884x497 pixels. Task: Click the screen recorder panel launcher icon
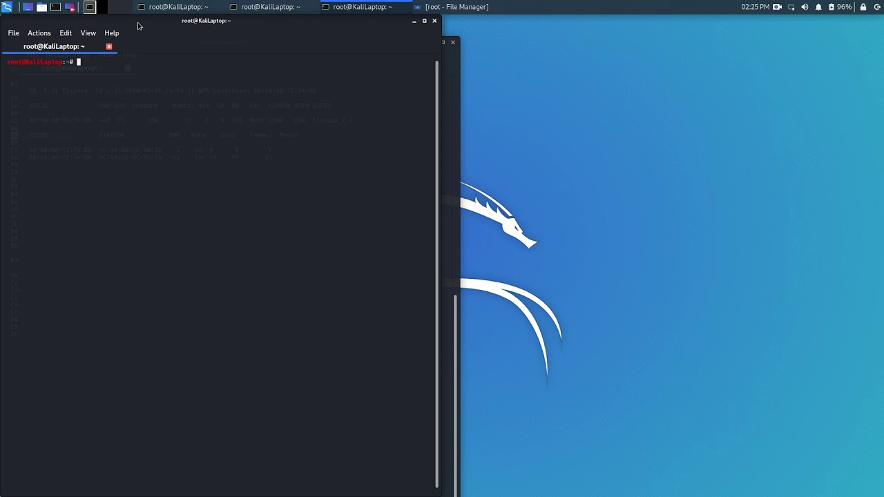(x=70, y=7)
